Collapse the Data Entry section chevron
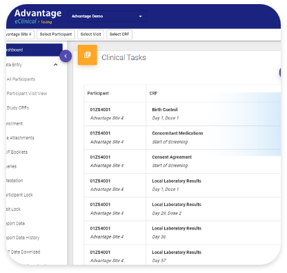This screenshot has height=273, width=287. point(55,65)
